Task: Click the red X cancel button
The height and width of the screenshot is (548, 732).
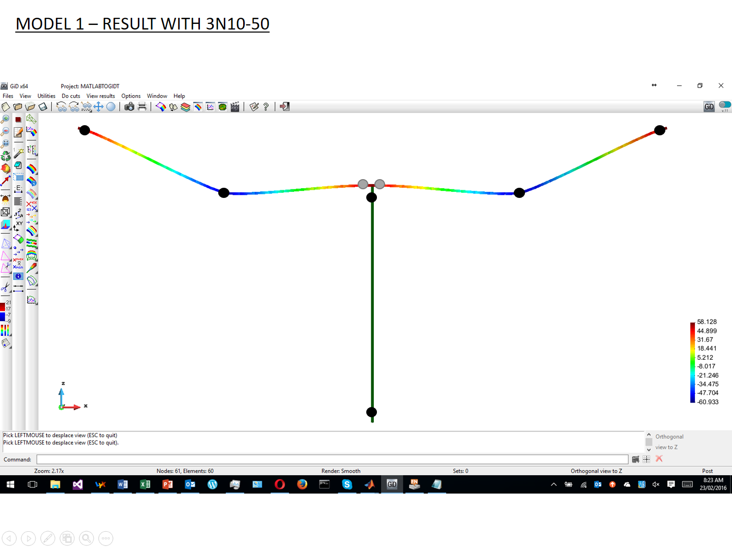Action: click(x=659, y=459)
